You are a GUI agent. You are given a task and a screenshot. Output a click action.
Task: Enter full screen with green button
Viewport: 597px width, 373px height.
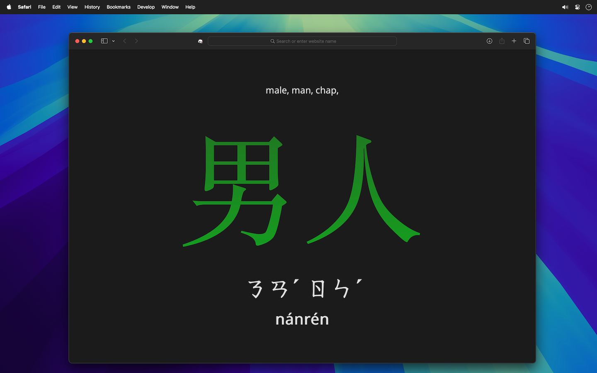point(90,41)
